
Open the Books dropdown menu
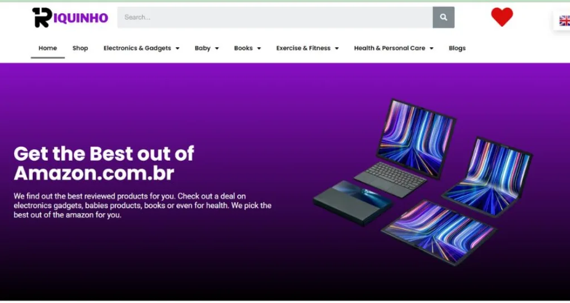[x=247, y=48]
